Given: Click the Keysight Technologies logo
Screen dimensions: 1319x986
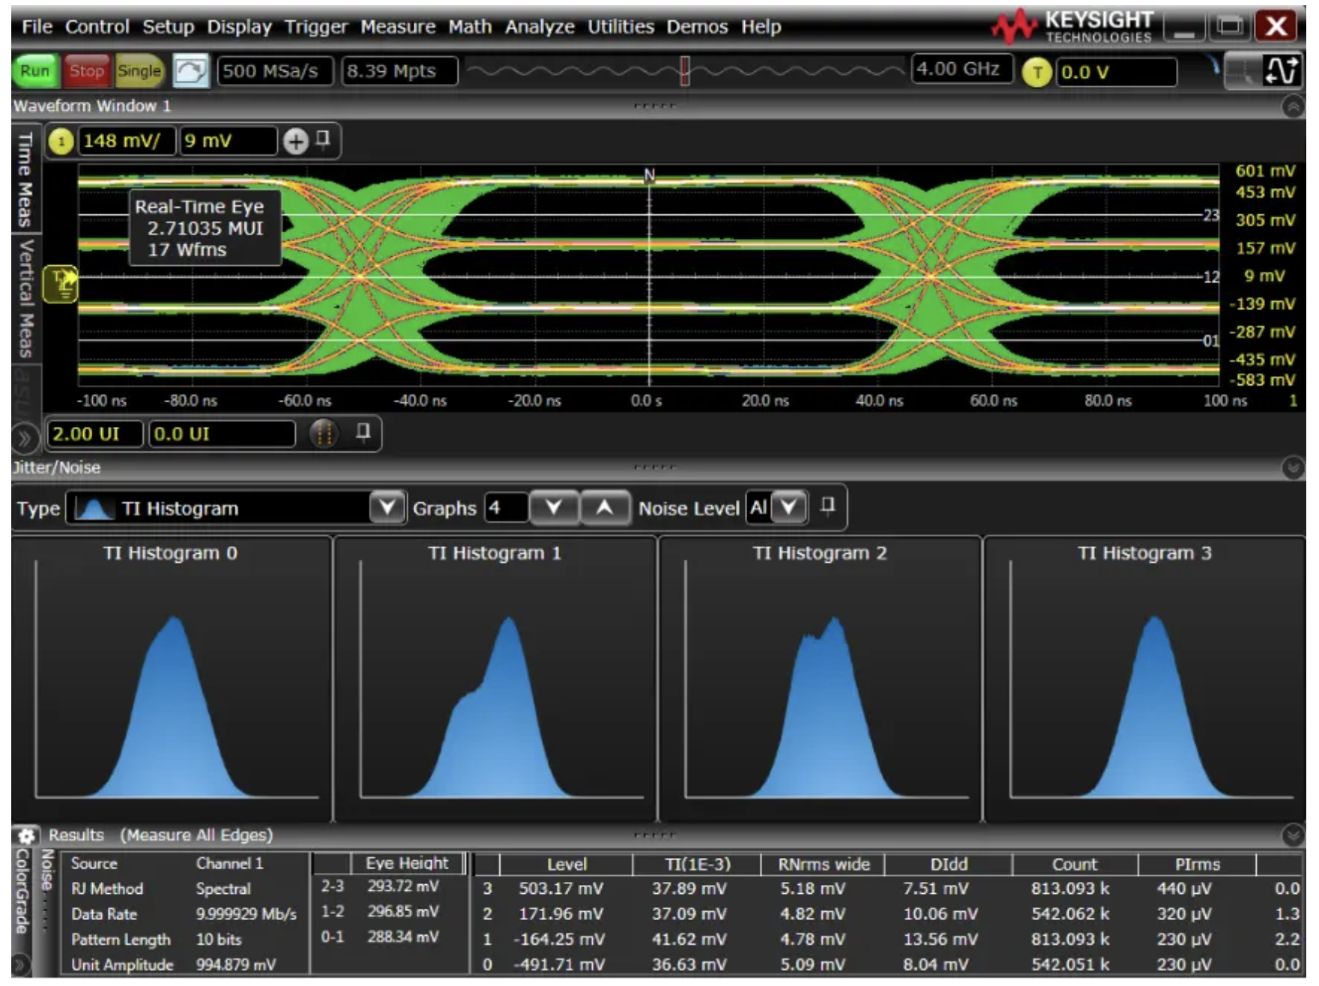Looking at the screenshot, I should (1072, 27).
